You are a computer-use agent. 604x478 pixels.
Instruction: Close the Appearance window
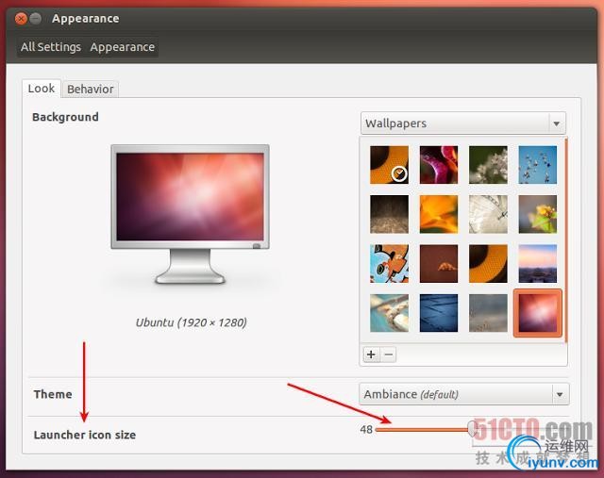[21, 19]
